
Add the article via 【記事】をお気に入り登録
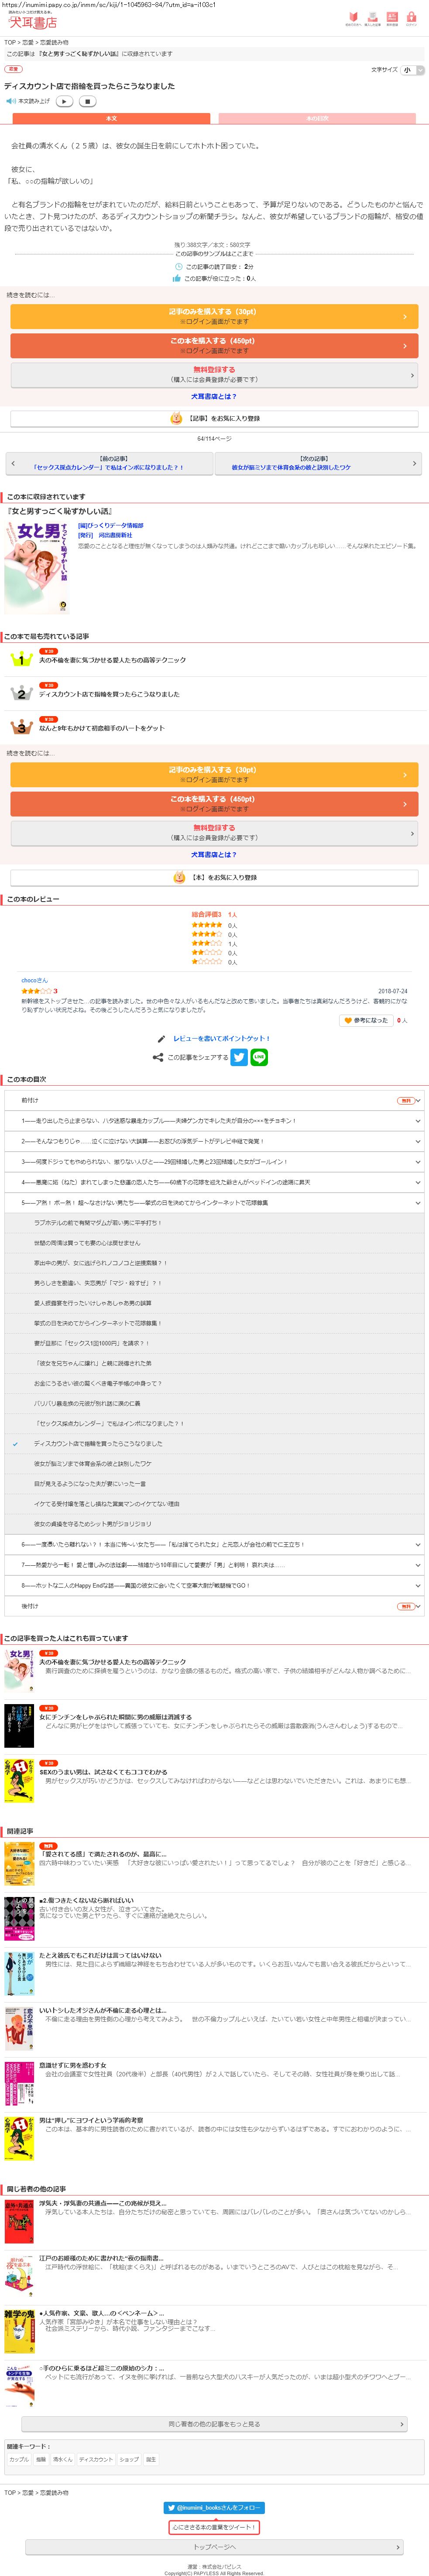(214, 418)
